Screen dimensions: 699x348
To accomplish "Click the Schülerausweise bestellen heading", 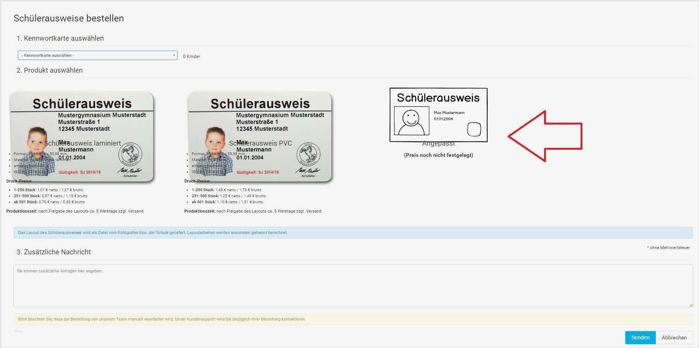I will coord(68,18).
